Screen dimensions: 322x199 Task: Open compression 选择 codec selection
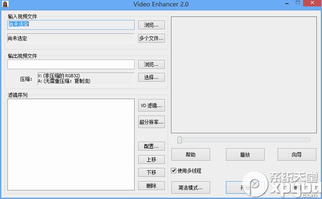151,77
